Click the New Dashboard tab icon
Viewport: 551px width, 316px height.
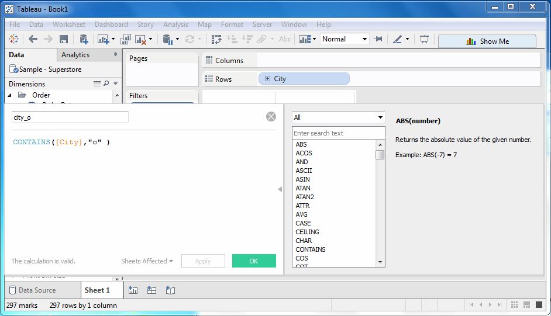click(152, 290)
